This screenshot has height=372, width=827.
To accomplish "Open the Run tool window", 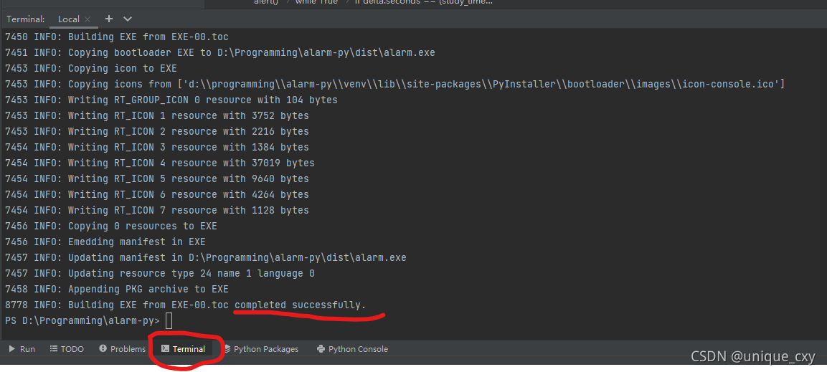I will [22, 349].
